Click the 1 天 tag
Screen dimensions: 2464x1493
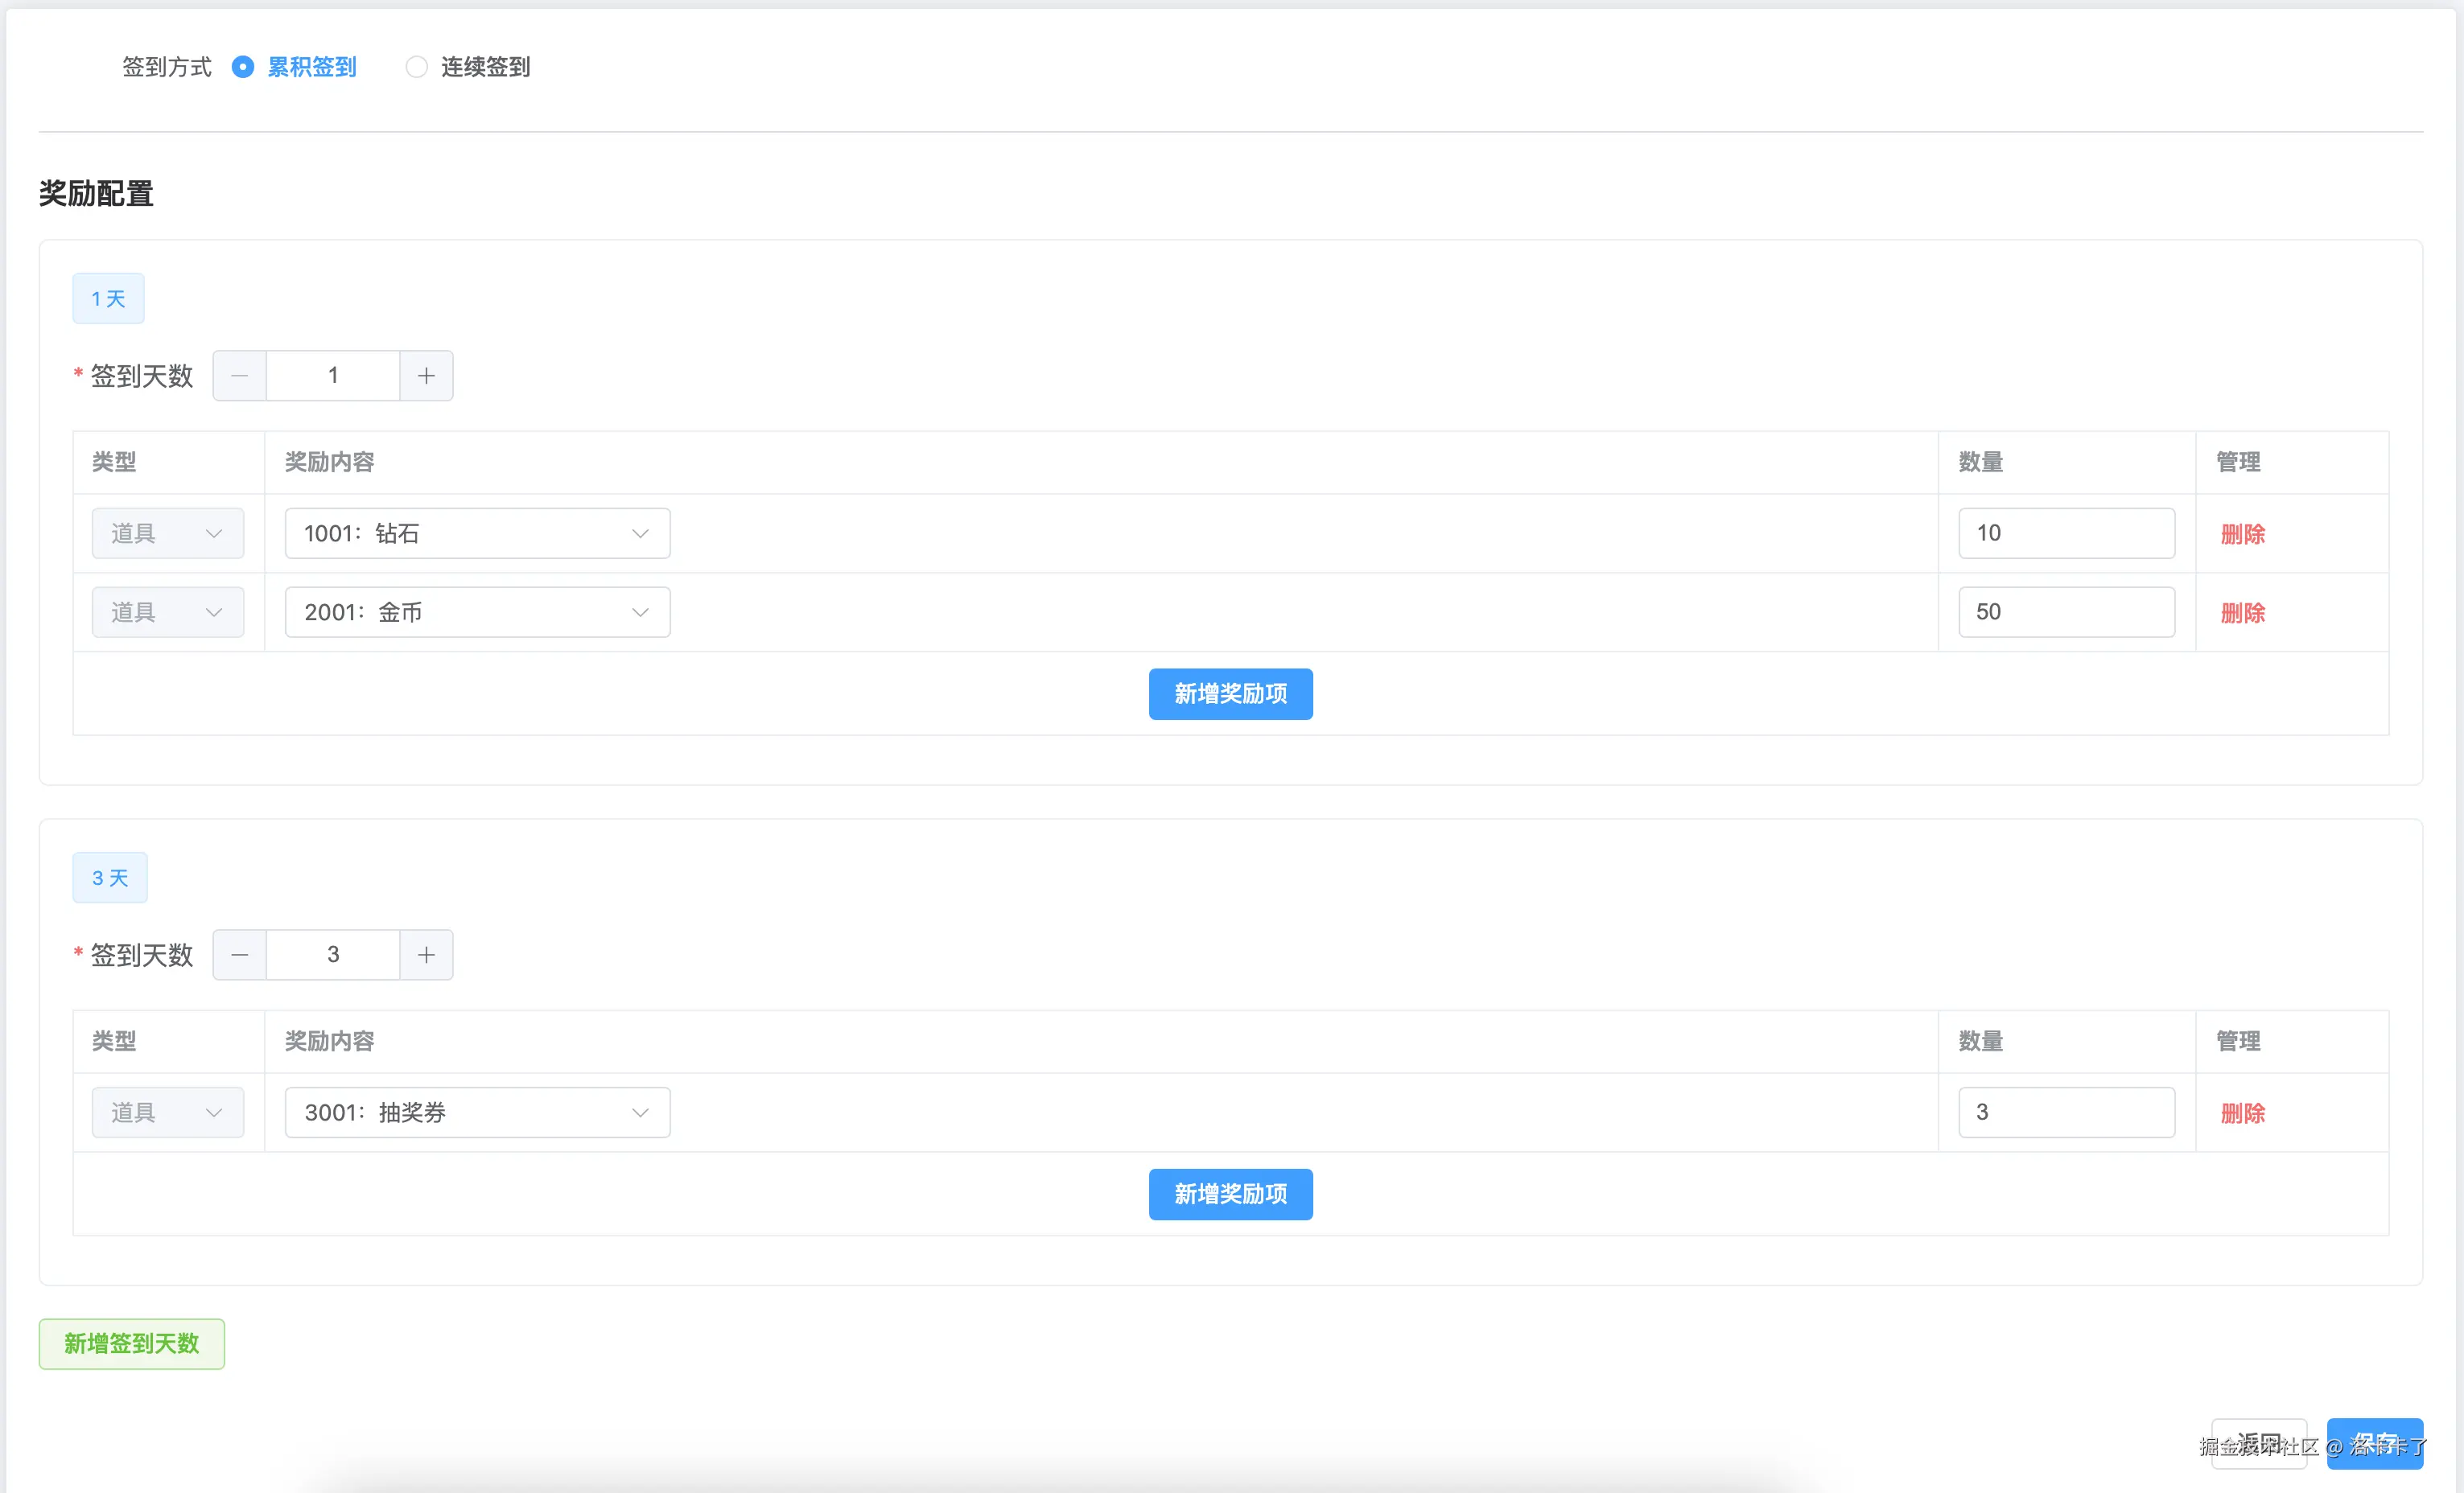click(108, 298)
